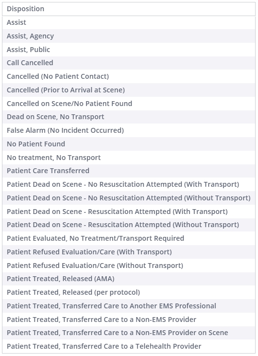
Task: Select Assist, Public disposition
Action: coord(129,50)
